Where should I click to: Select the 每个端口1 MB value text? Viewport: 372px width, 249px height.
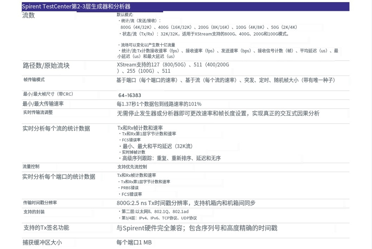tap(134, 243)
